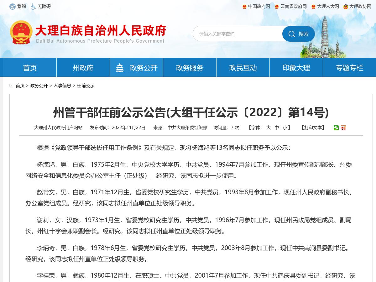This screenshot has height=282, width=376.
Task: Switch to the 首页 tab
Action: coord(29,67)
